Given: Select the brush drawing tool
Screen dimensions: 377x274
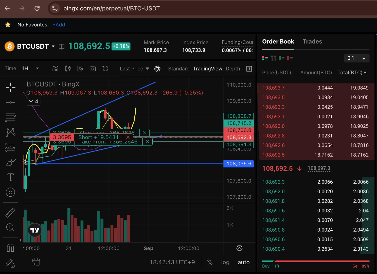Looking at the screenshot, I should tap(10, 162).
